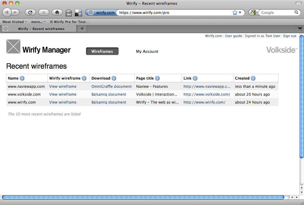The width and height of the screenshot is (304, 205).
Task: Click the TAG toolbar icon
Action: point(69,13)
